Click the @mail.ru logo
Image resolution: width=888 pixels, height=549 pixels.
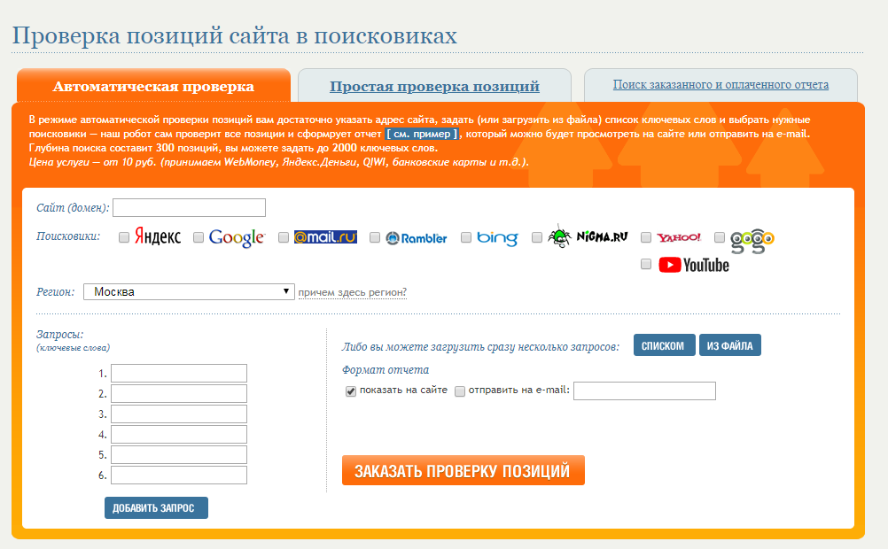[325, 237]
